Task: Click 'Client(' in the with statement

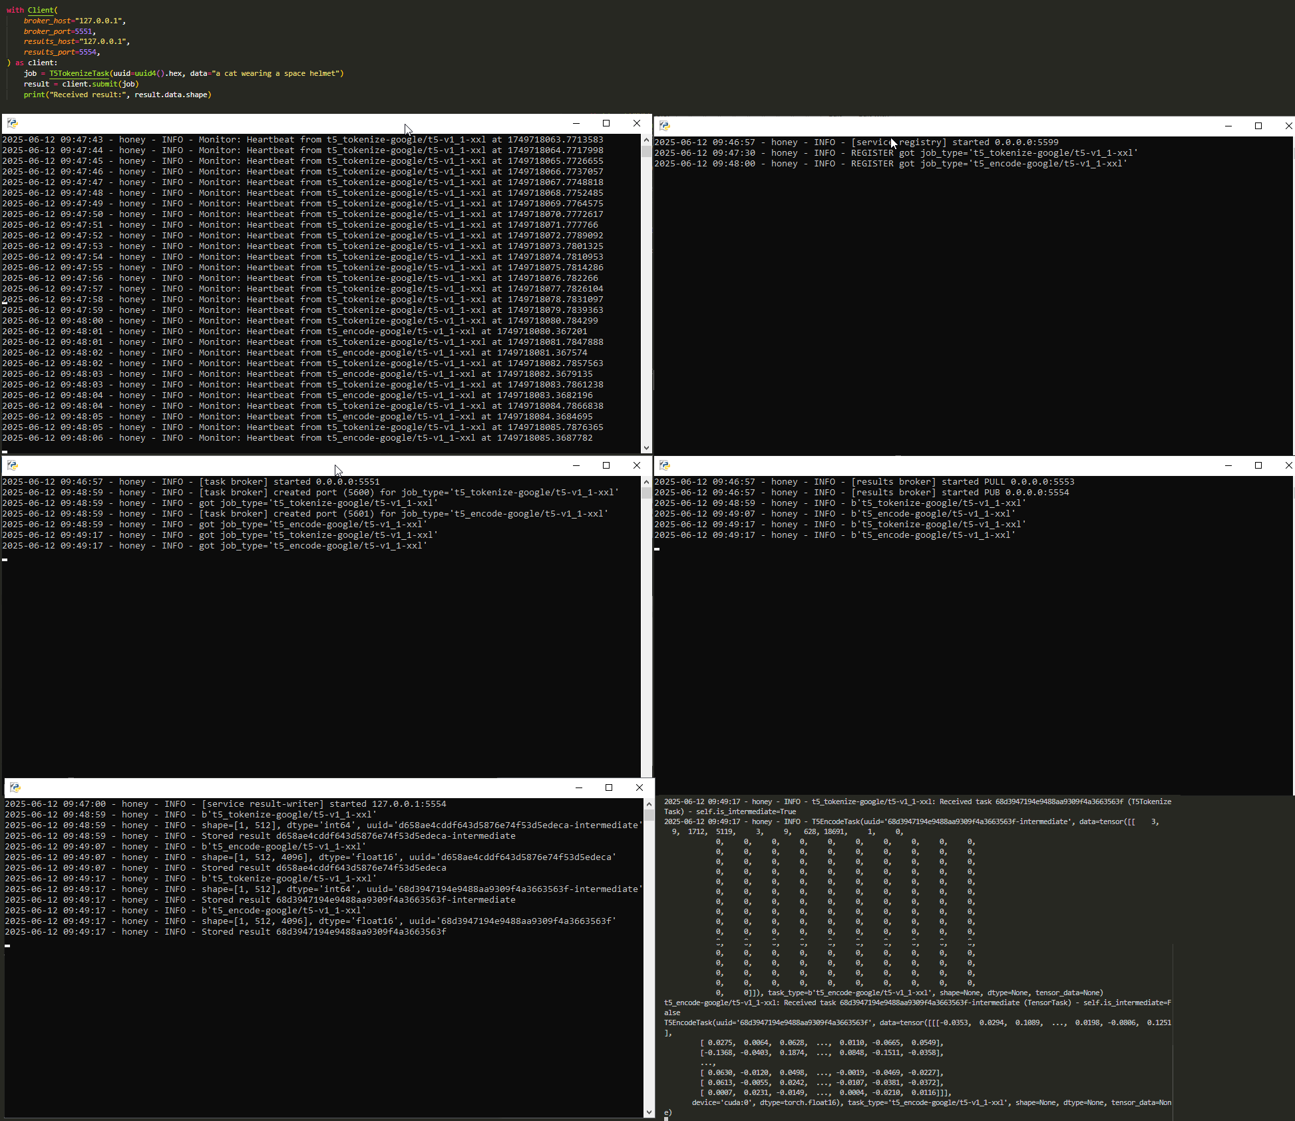Action: click(x=43, y=10)
